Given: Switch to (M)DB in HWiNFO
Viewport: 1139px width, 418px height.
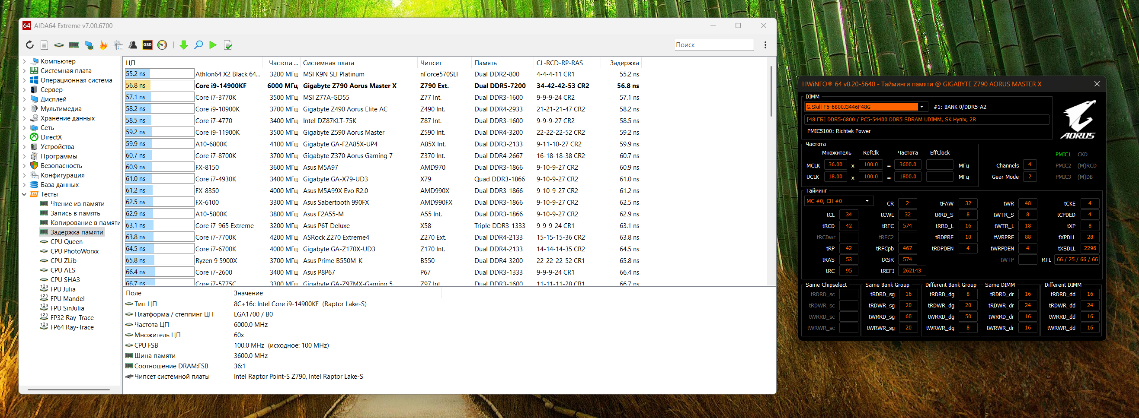Looking at the screenshot, I should click(x=1085, y=177).
